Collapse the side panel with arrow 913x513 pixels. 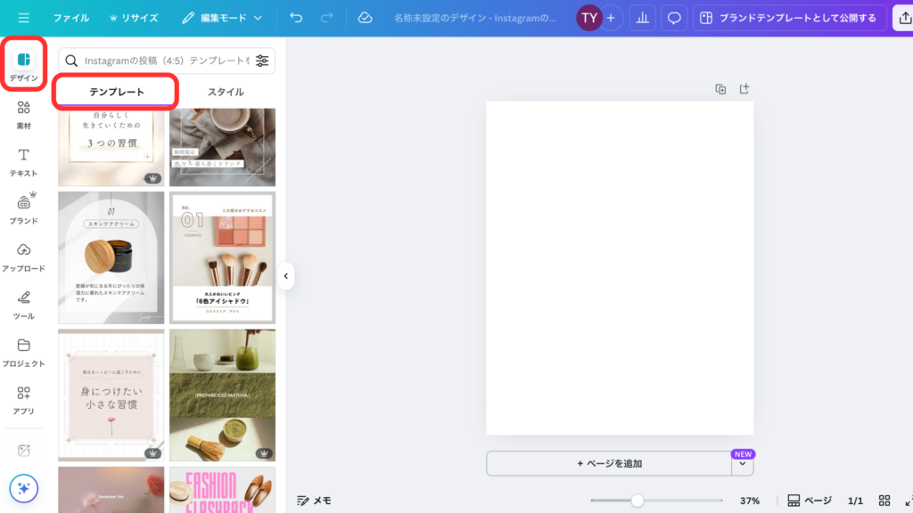click(285, 276)
